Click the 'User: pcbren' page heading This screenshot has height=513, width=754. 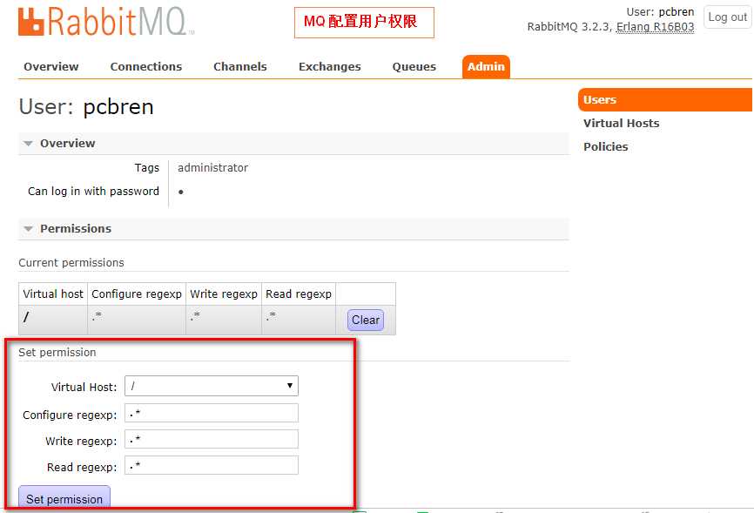point(86,106)
